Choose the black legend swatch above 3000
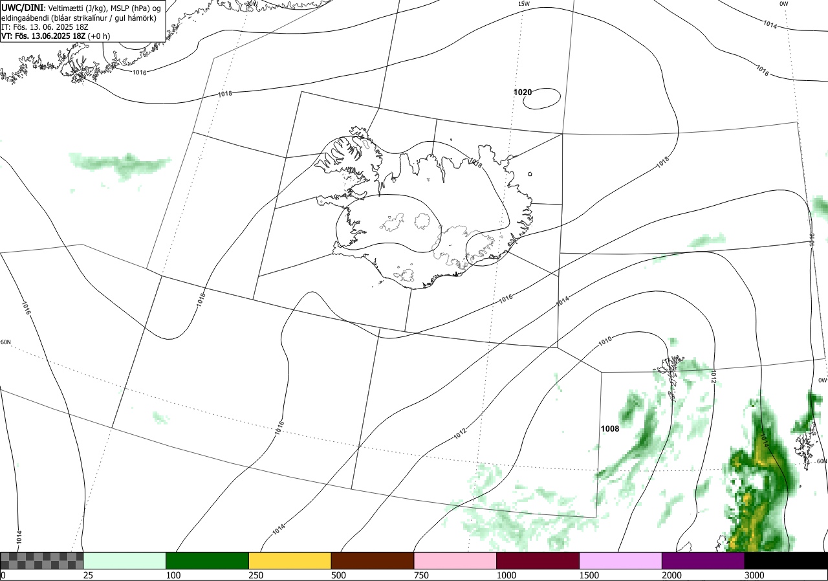This screenshot has height=581, width=828. pos(786,560)
